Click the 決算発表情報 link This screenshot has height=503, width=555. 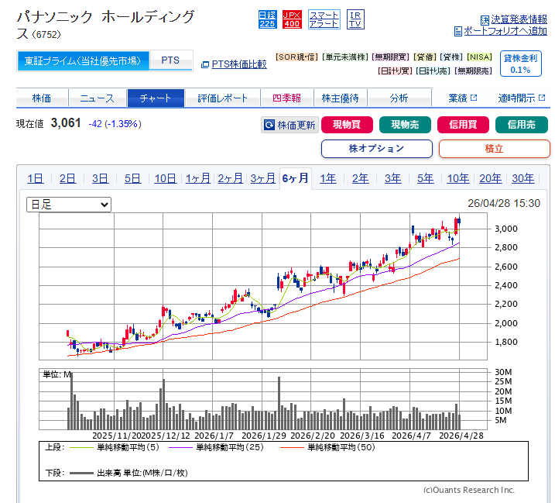coord(519,19)
